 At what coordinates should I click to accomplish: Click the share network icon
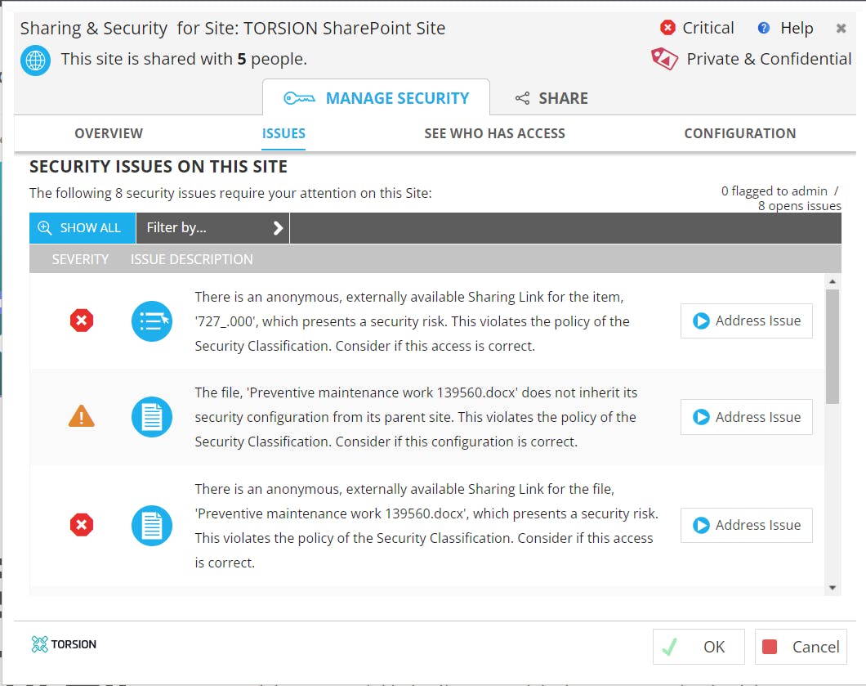pyautogui.click(x=523, y=98)
